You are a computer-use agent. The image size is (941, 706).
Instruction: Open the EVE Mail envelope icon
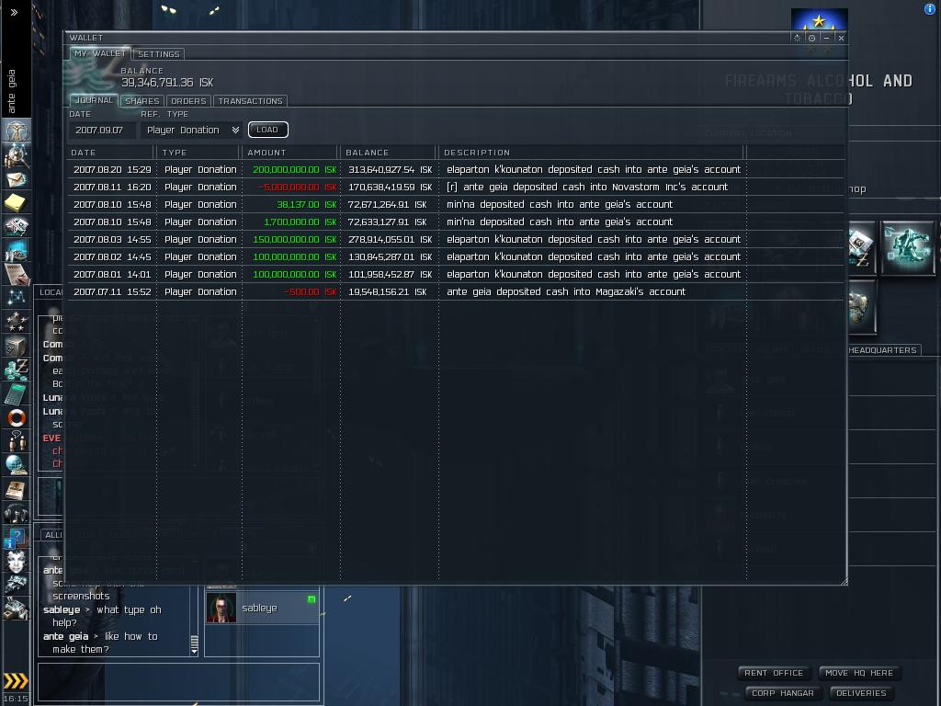(x=17, y=179)
